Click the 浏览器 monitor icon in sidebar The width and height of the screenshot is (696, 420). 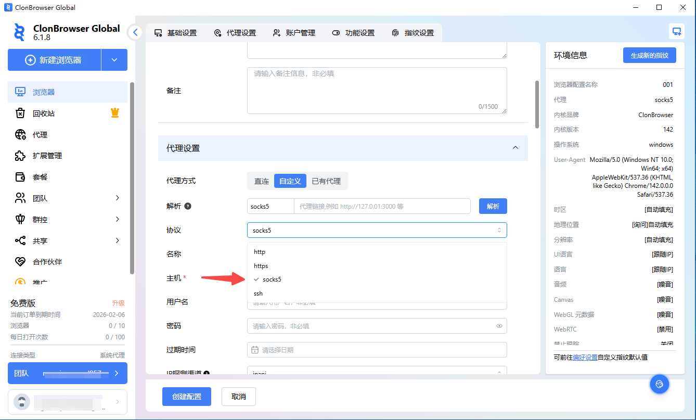20,92
